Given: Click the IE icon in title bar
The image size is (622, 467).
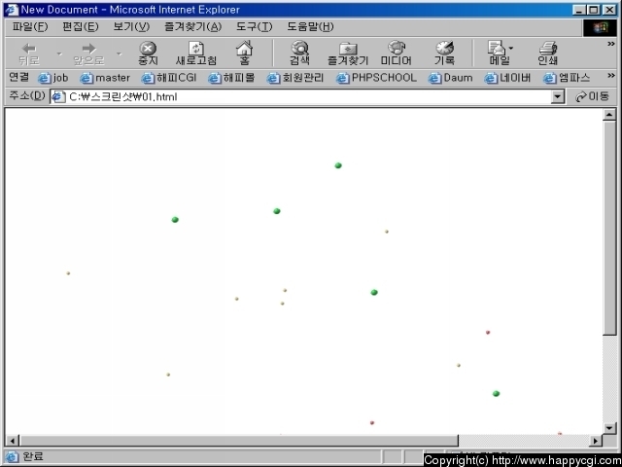Looking at the screenshot, I should click(12, 10).
